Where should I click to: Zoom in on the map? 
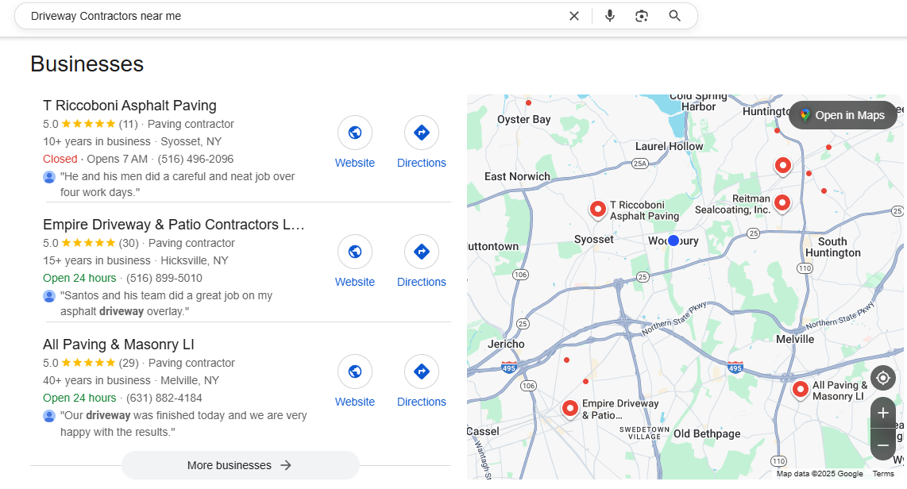coord(882,413)
